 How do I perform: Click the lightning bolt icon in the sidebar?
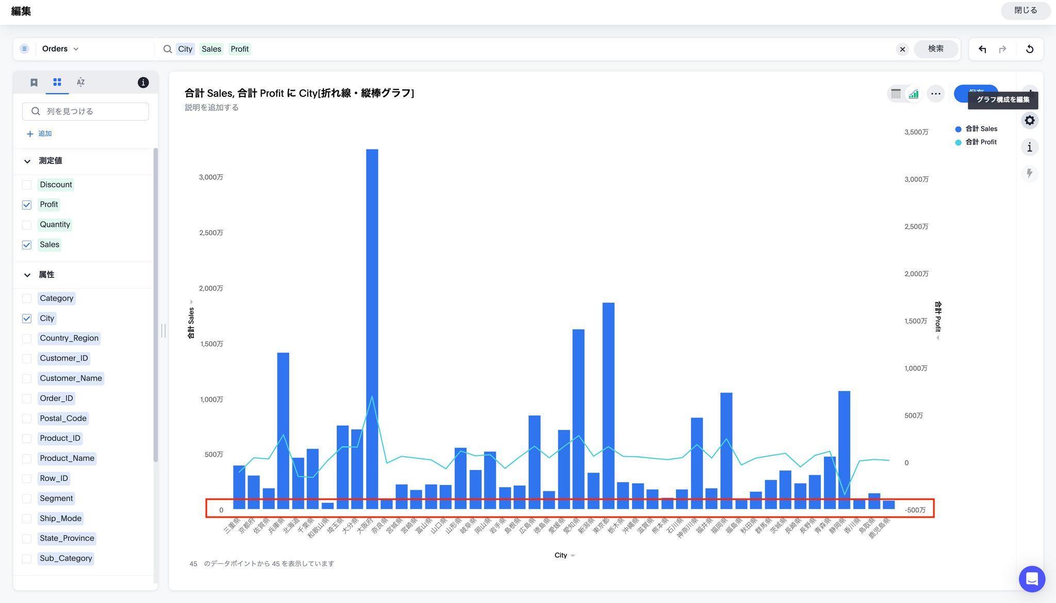[1030, 174]
